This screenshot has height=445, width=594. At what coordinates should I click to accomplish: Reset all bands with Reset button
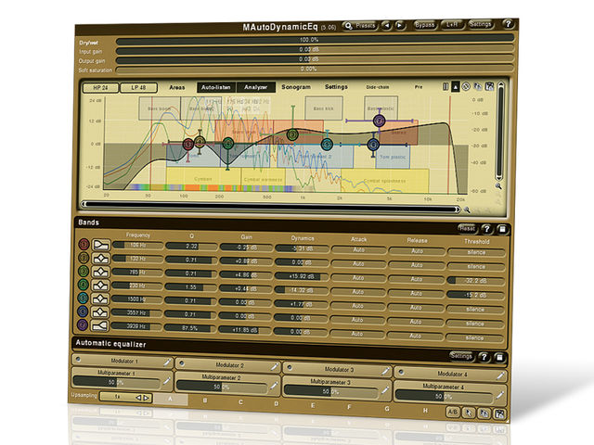click(x=467, y=228)
